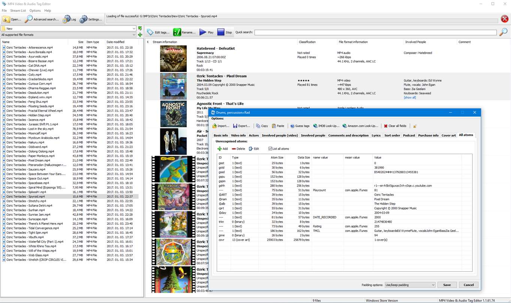Open the All supported file formats dropdown
The width and height of the screenshot is (511, 303).
click(x=134, y=35)
